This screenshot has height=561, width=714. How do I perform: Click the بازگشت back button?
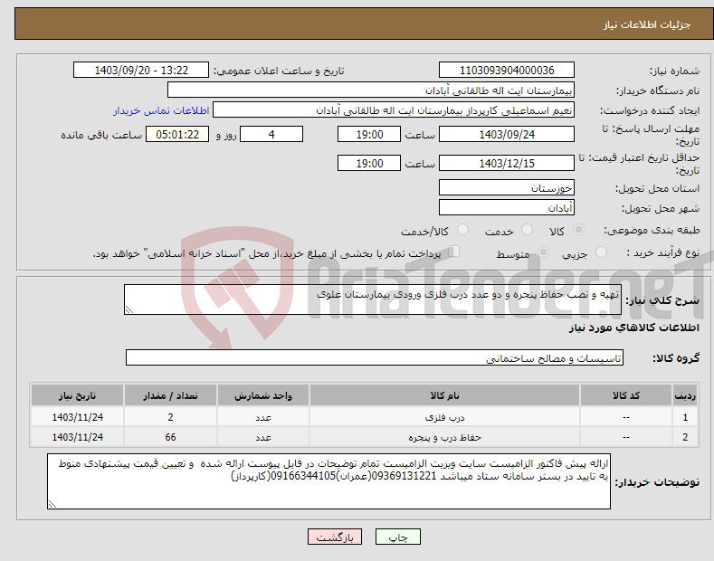[x=335, y=537]
